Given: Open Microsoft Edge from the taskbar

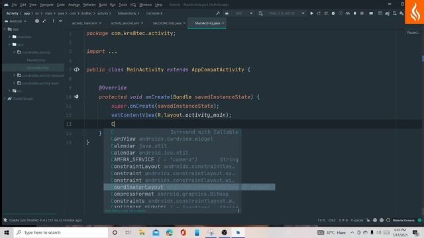Looking at the screenshot, I should 170,232.
